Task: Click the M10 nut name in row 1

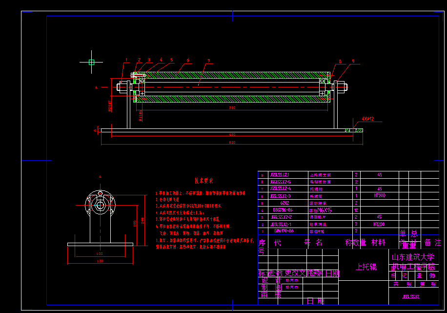Action: (x=317, y=231)
